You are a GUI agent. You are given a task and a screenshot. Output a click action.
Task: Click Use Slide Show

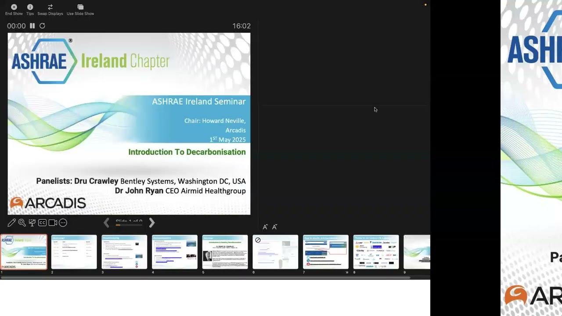(x=80, y=10)
